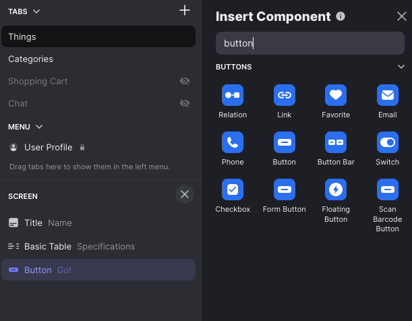Insert the Checkbox component
Image resolution: width=412 pixels, height=321 pixels.
(233, 189)
